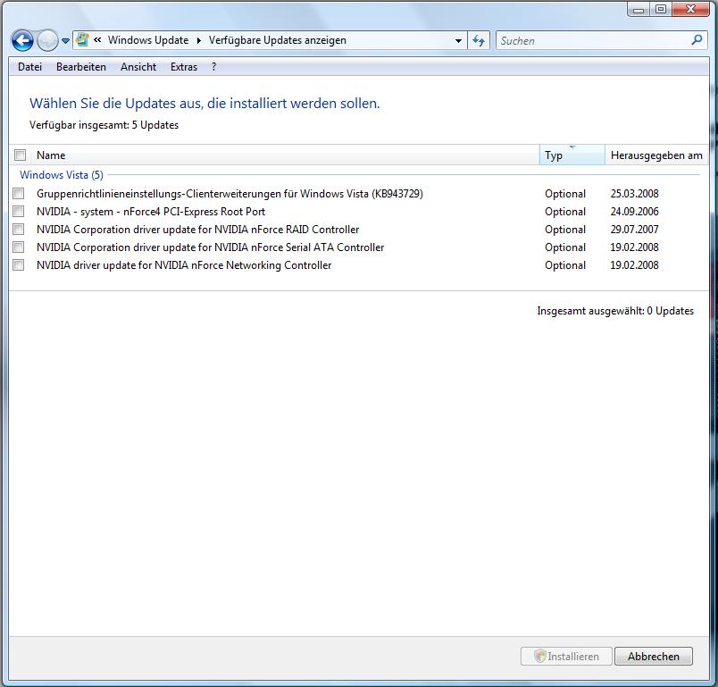Click the shield icon on Installieren
Image resolution: width=718 pixels, height=687 pixels.
point(540,656)
